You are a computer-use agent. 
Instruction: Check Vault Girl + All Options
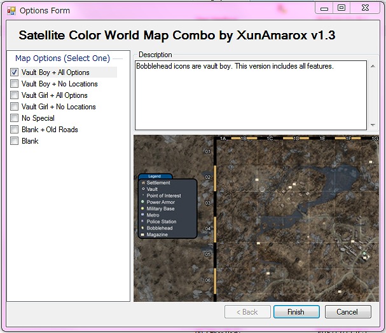click(14, 95)
